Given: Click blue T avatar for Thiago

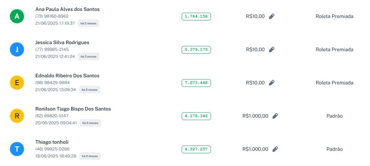Looking at the screenshot, I should (x=17, y=149).
